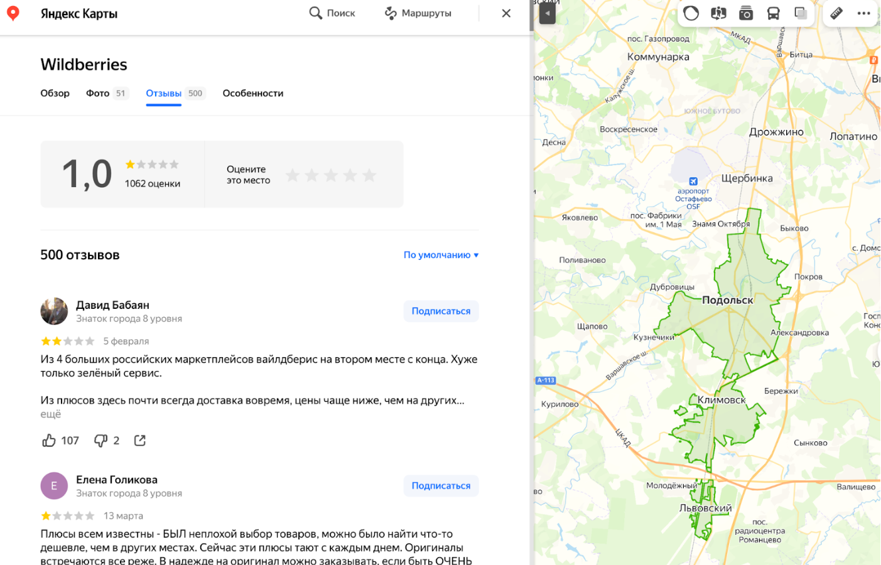881x565 pixels.
Task: Subscribe to Елена Голикова
Action: click(x=441, y=486)
